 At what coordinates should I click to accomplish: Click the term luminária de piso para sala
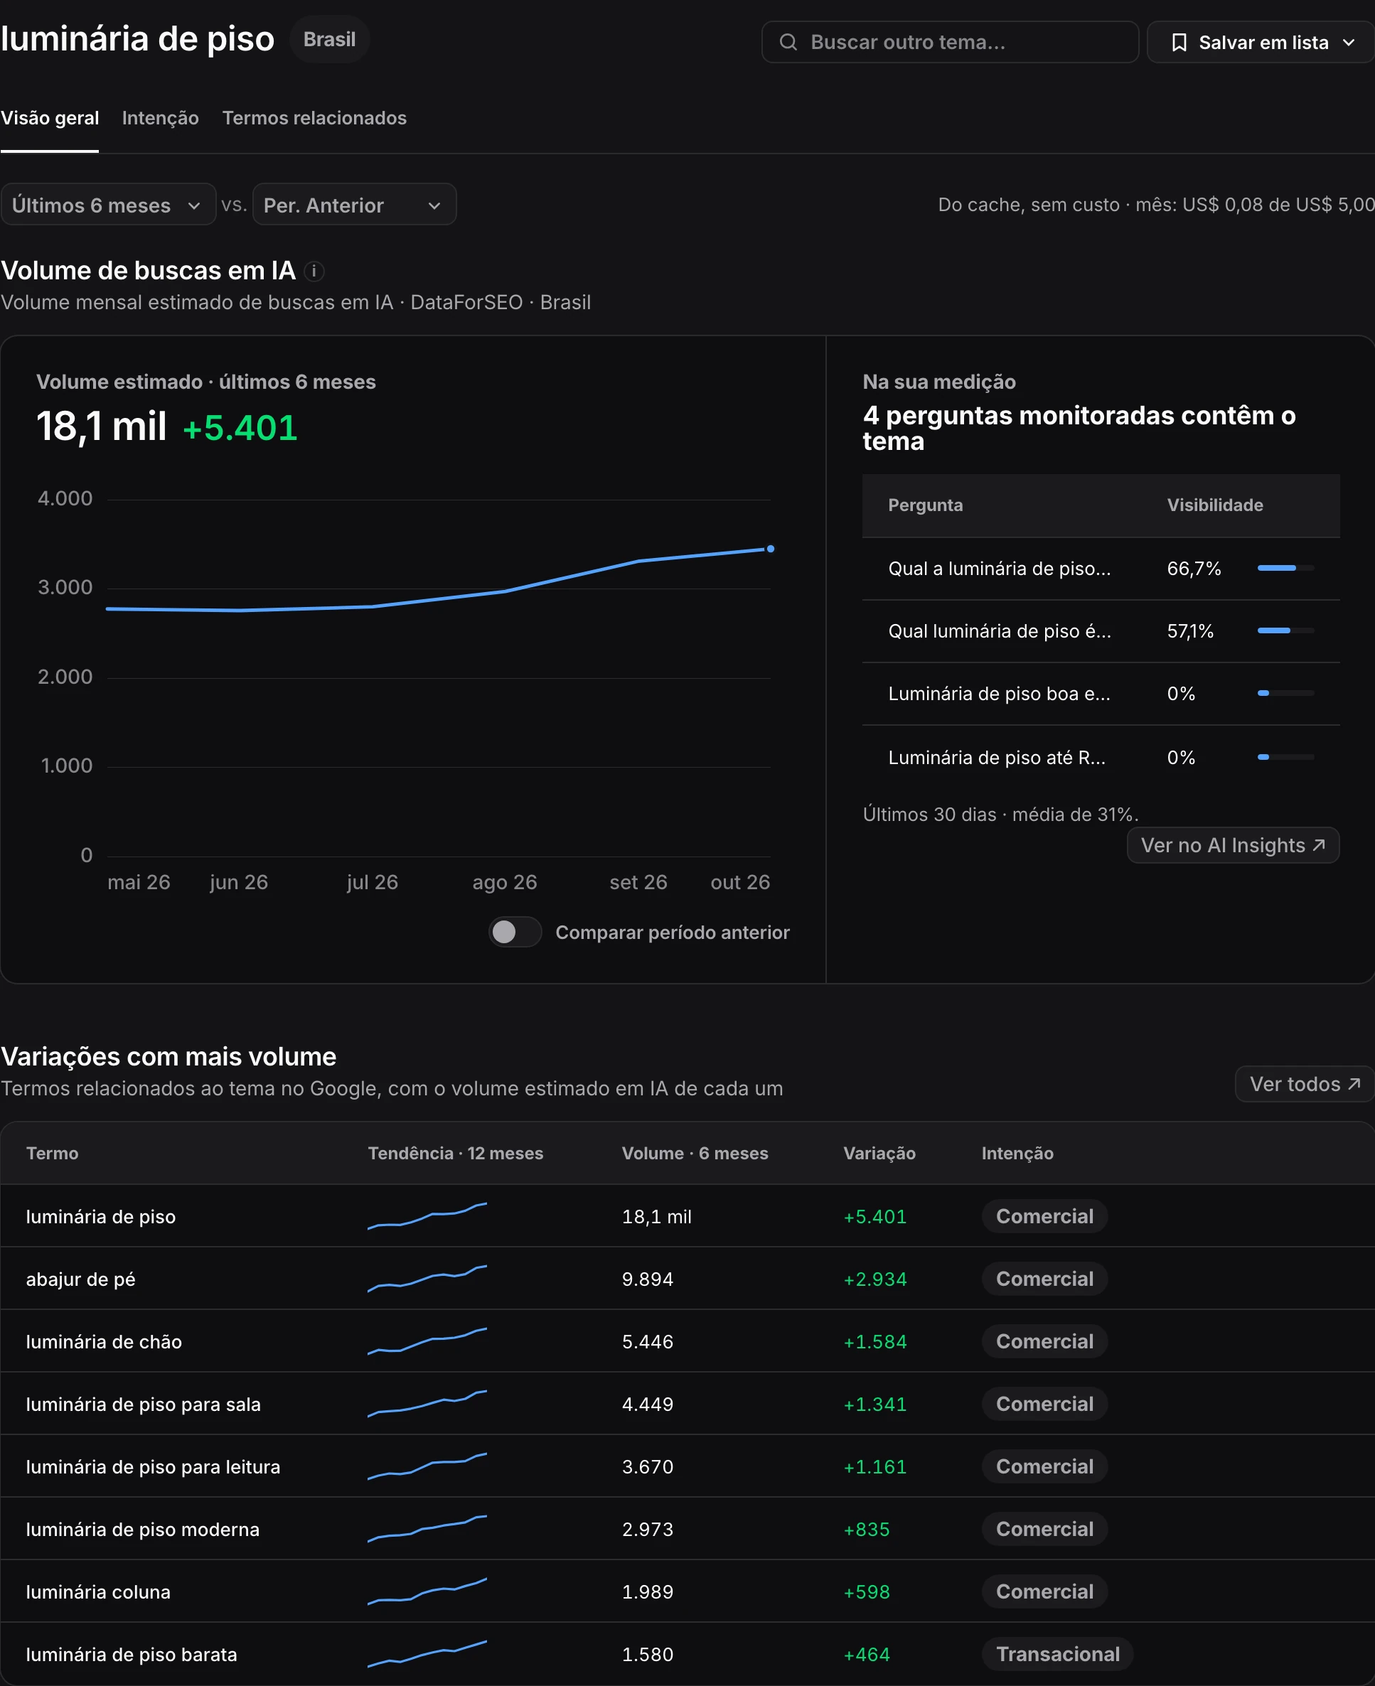144,1404
